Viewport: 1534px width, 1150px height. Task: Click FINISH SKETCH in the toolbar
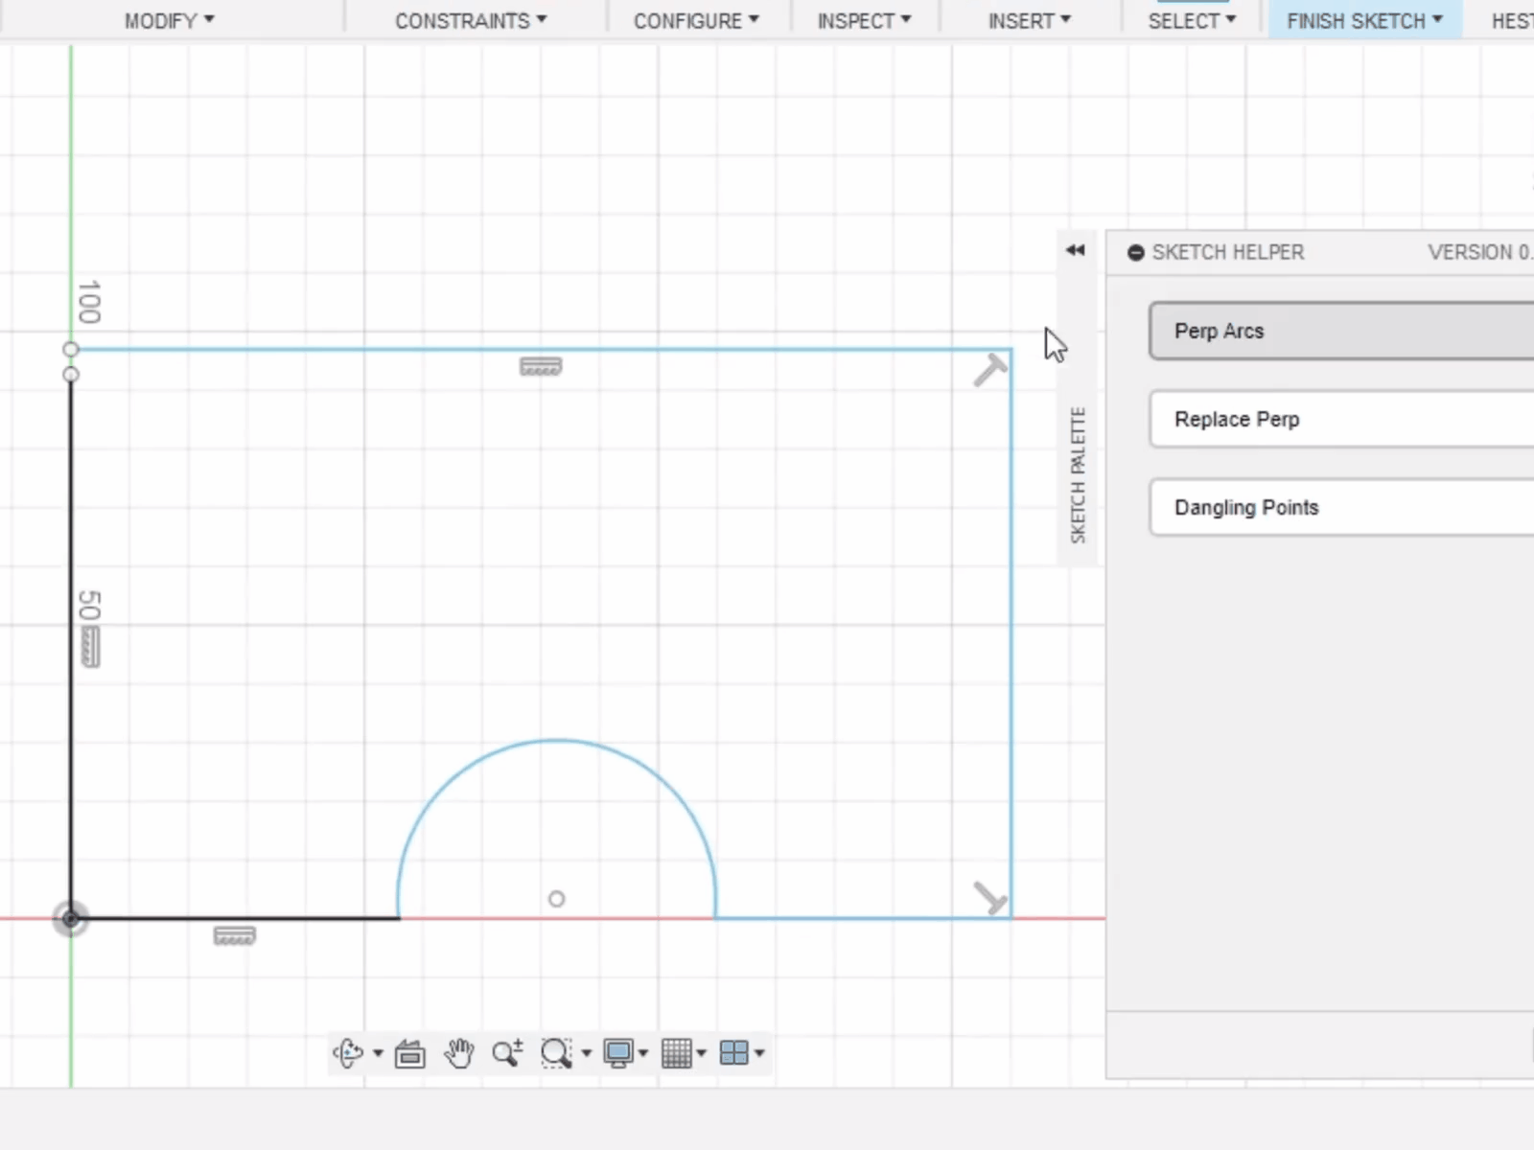pyautogui.click(x=1364, y=21)
